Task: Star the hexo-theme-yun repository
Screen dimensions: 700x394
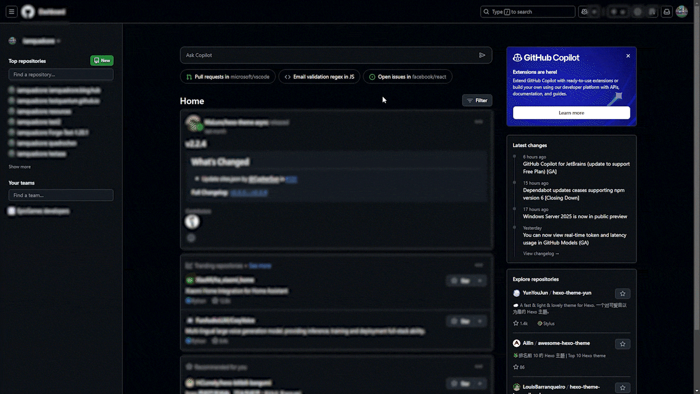Action: point(622,293)
